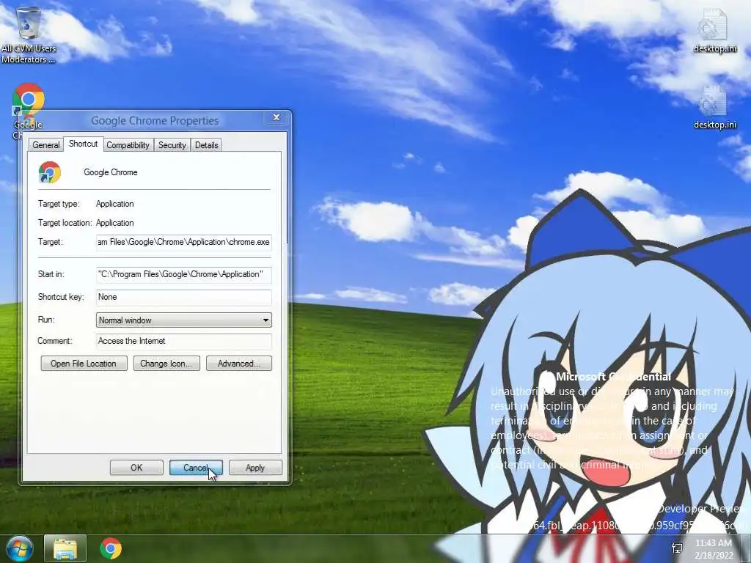Click the Chrome icon in Properties dialog
751x563 pixels.
(x=50, y=172)
